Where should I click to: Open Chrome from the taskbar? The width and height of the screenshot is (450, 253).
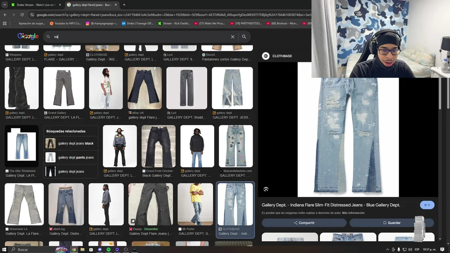pyautogui.click(x=74, y=249)
